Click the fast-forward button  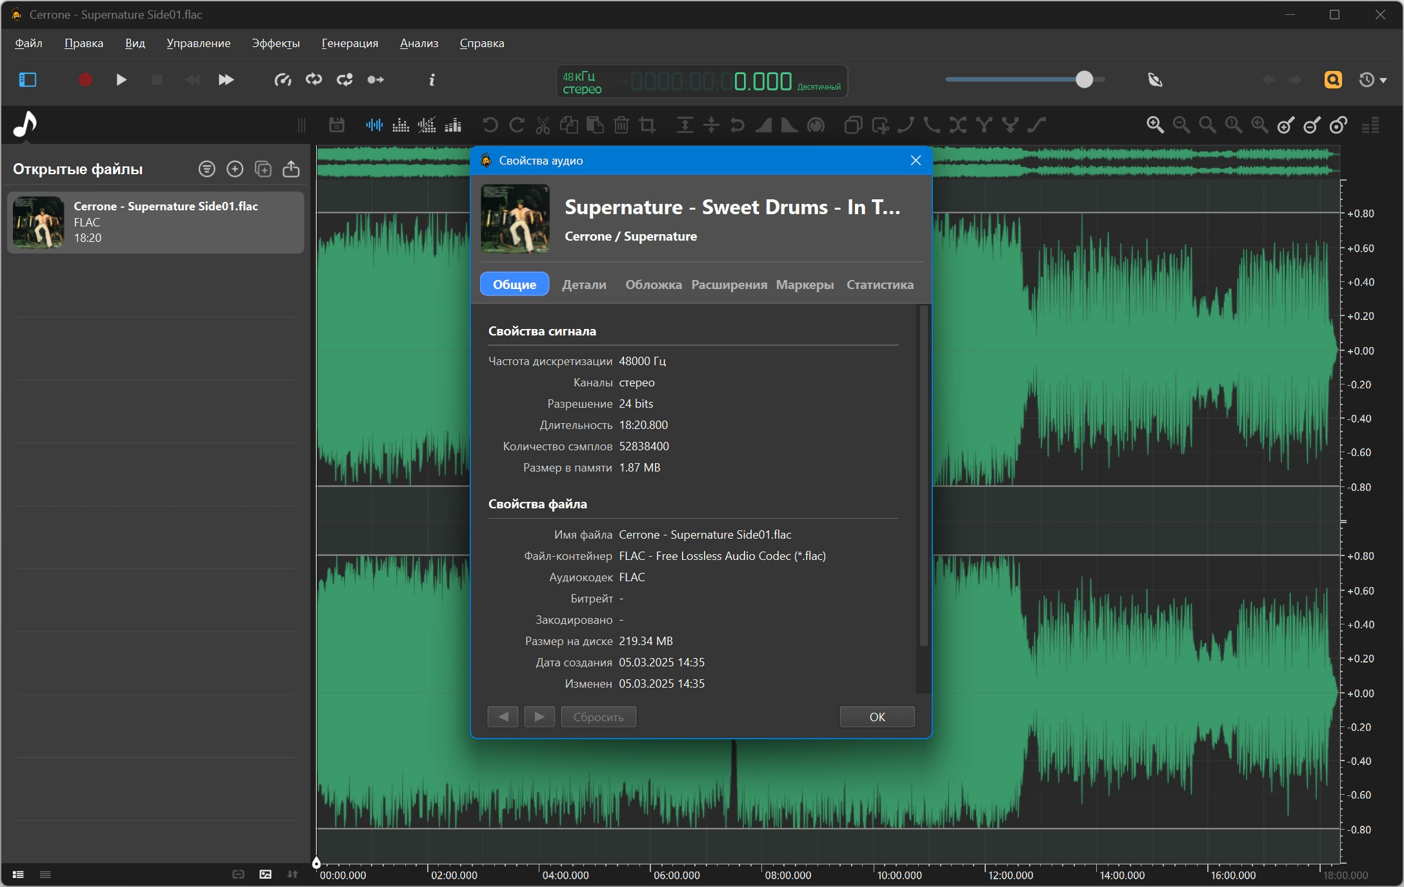tap(226, 80)
